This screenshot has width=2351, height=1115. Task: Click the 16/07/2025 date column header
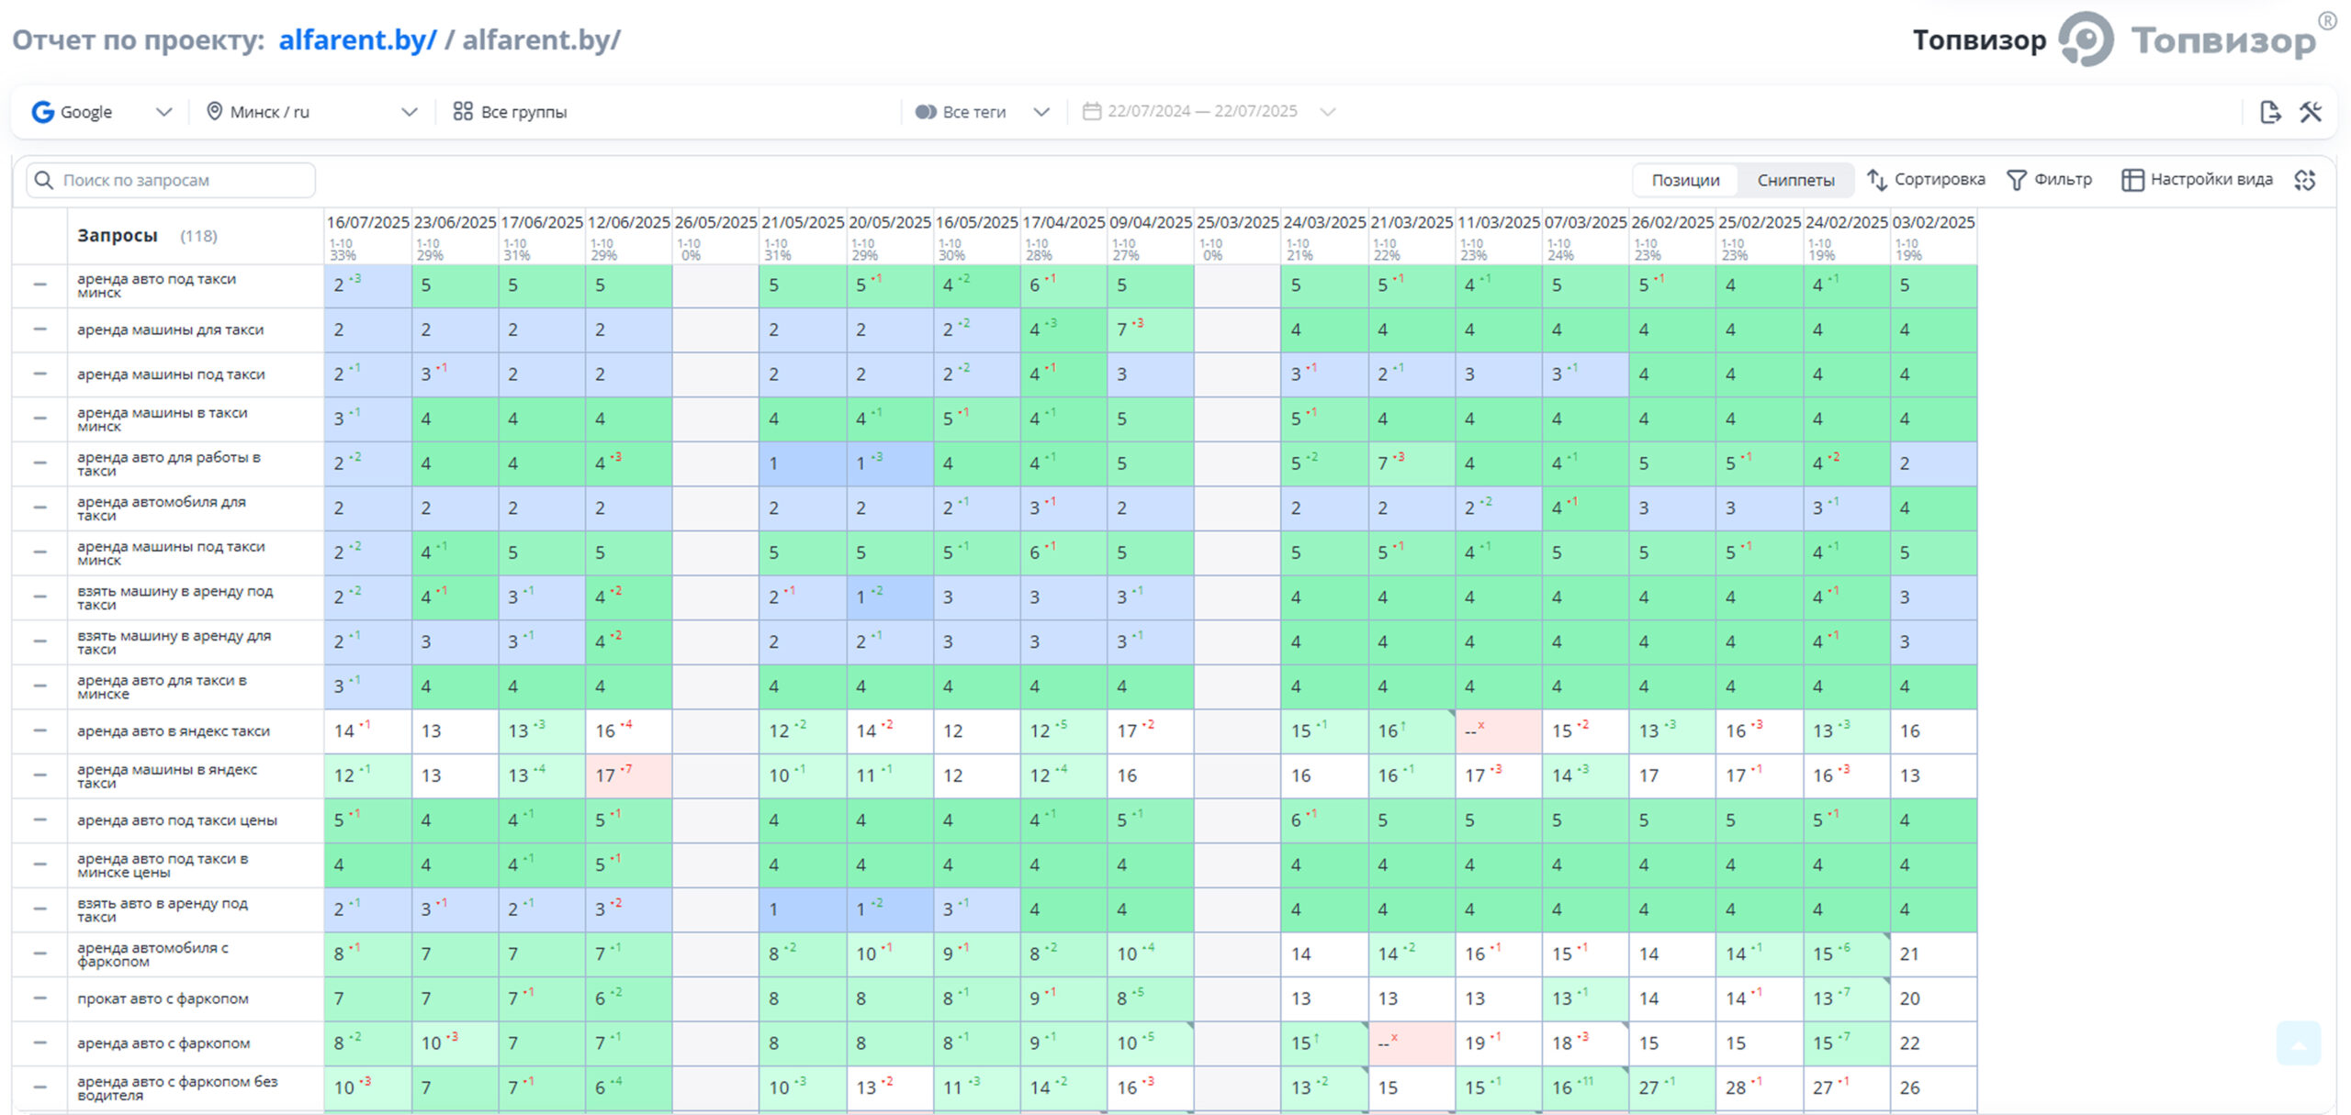367,223
